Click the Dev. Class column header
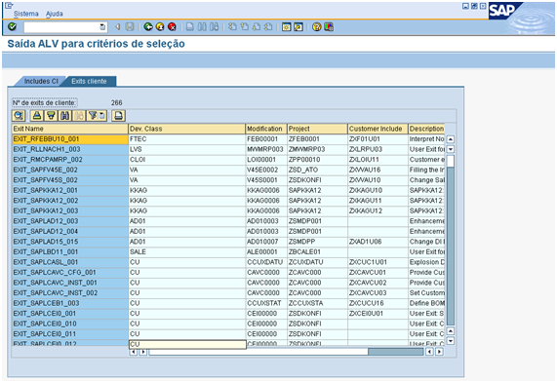This screenshot has height=381, width=557. pyautogui.click(x=187, y=129)
